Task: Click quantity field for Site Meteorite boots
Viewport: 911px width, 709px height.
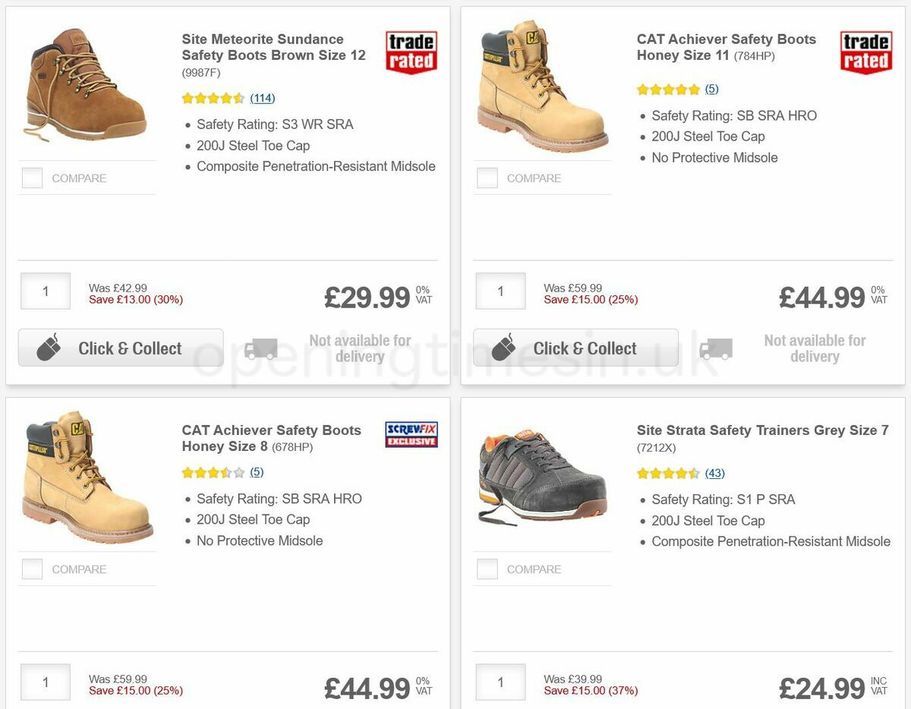Action: [46, 291]
